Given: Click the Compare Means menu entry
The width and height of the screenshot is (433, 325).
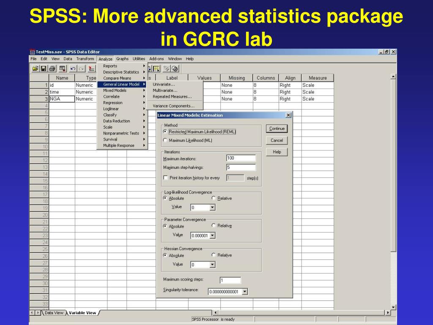Looking at the screenshot, I should coord(122,78).
